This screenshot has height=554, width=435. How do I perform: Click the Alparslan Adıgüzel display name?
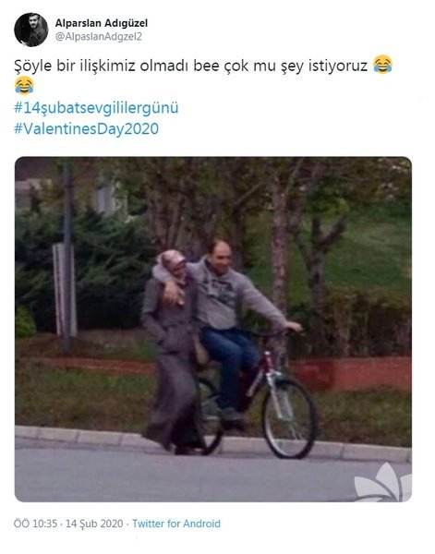pyautogui.click(x=101, y=23)
